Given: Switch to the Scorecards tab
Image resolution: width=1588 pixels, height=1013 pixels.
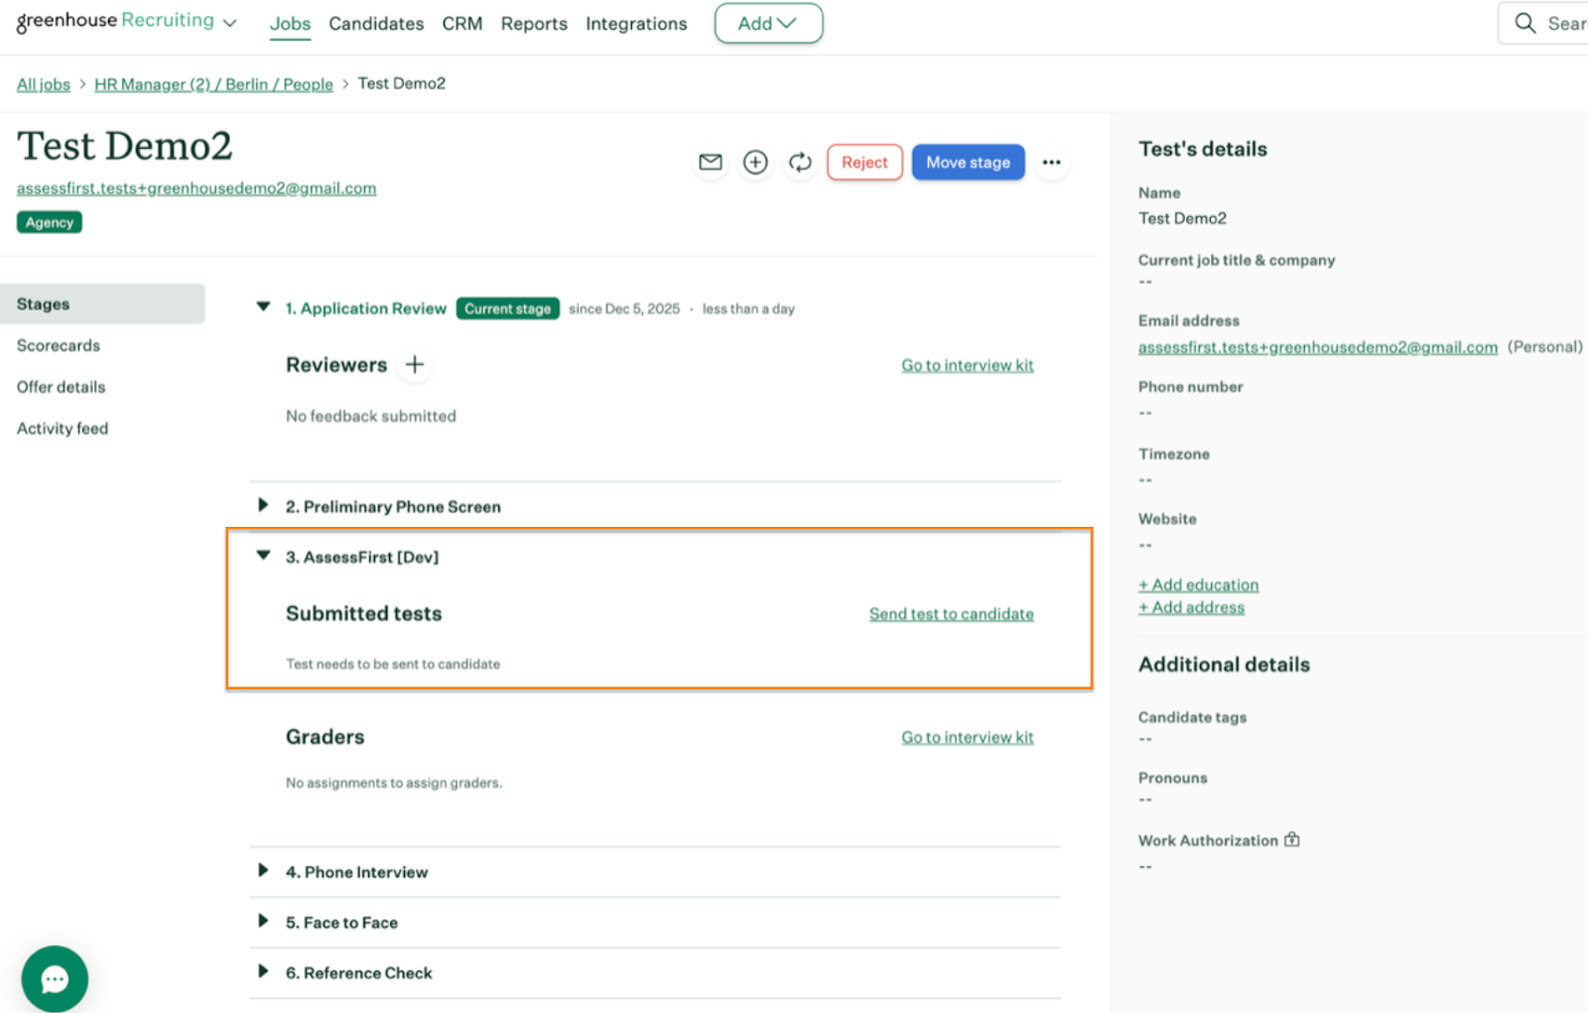Looking at the screenshot, I should (x=59, y=345).
